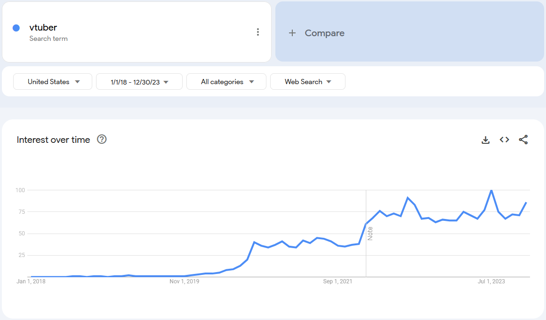
Task: Click the 100 peak point on the trend line
Action: click(x=491, y=190)
